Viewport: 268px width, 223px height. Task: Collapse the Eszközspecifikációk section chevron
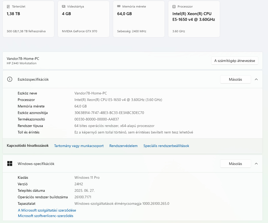[256, 79]
